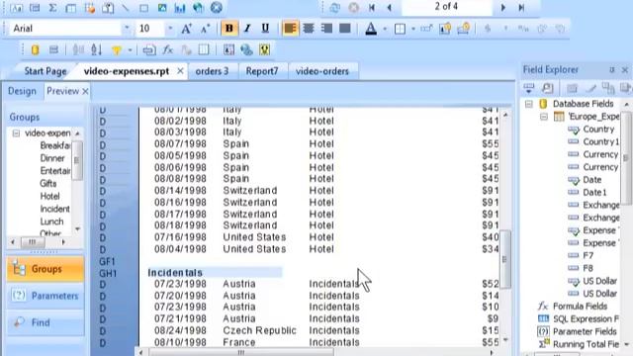Click the font color A swatch
The height and width of the screenshot is (356, 633).
coord(371,29)
